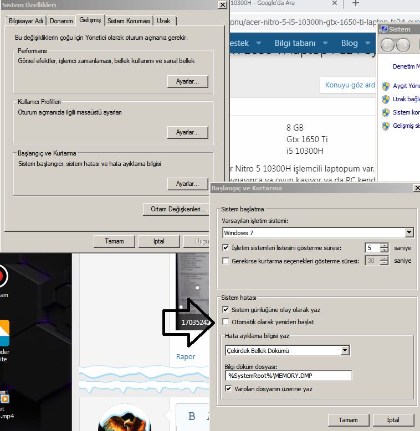Expand Varsayılan işletim sistemi dropdown
The height and width of the screenshot is (431, 420).
tap(409, 233)
